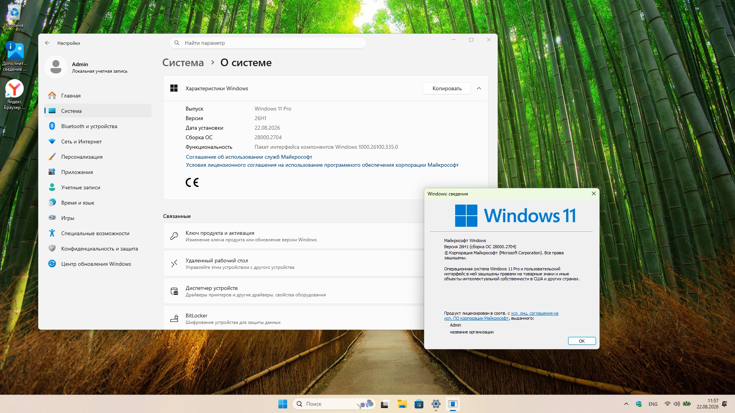This screenshot has height=413, width=735.
Task: Select the 28000.2704 build number in Settings
Action: [x=268, y=137]
